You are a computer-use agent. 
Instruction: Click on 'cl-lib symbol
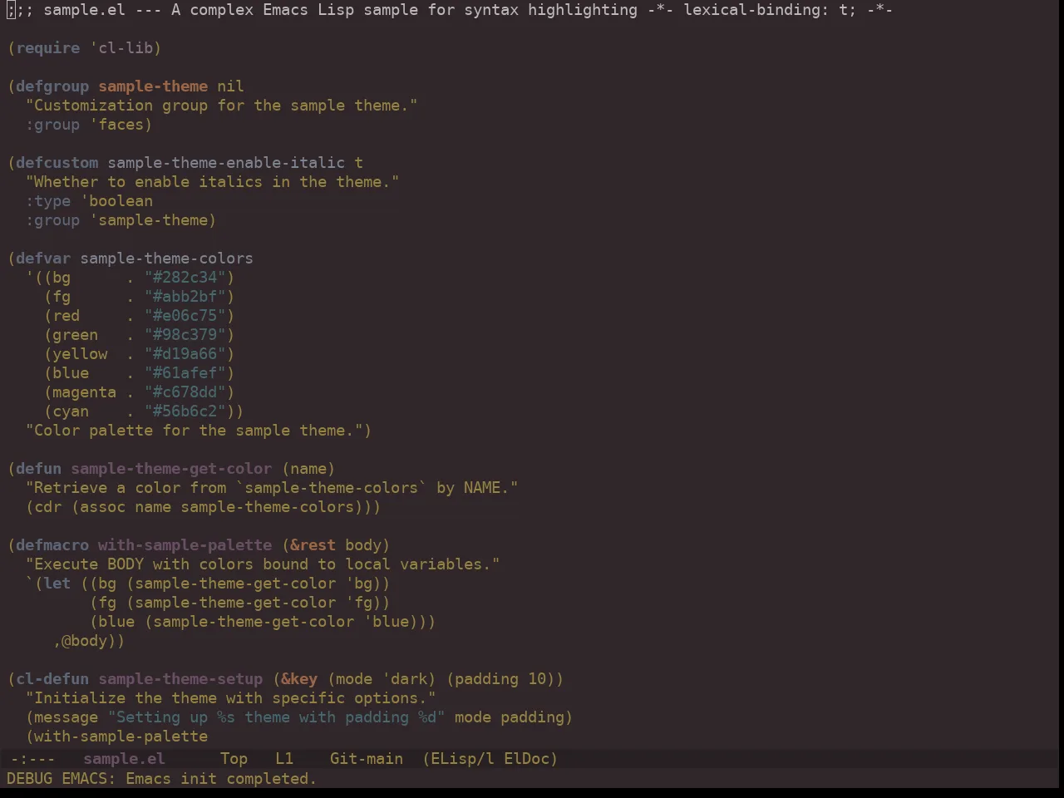point(121,48)
